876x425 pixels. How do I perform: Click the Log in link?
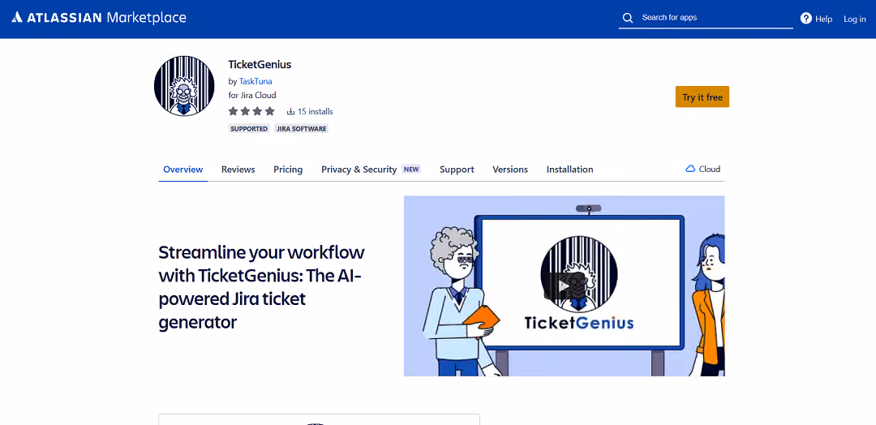pos(854,19)
